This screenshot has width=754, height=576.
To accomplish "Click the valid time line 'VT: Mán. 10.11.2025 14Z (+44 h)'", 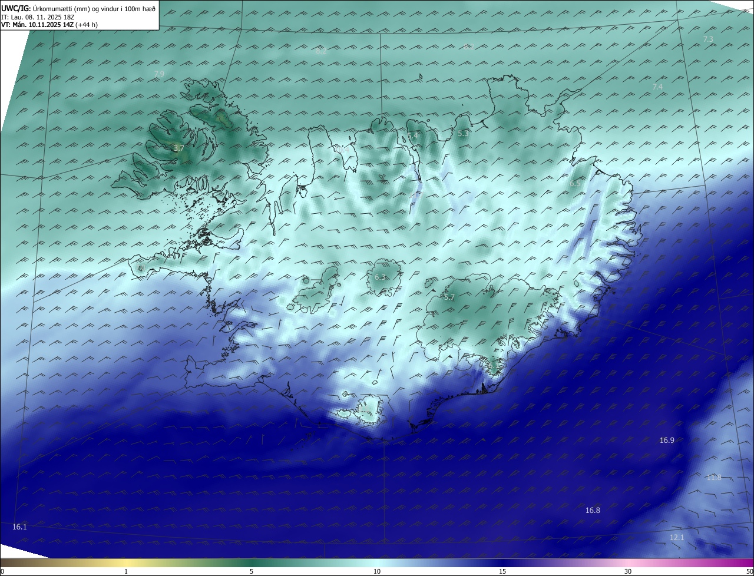I will coord(49,25).
